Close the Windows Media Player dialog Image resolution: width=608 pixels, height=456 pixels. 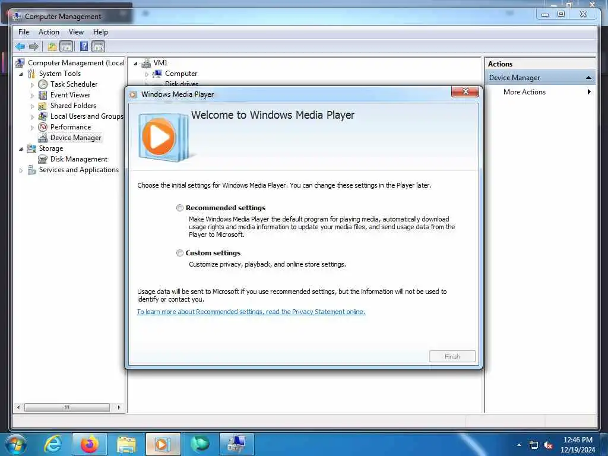click(x=465, y=91)
